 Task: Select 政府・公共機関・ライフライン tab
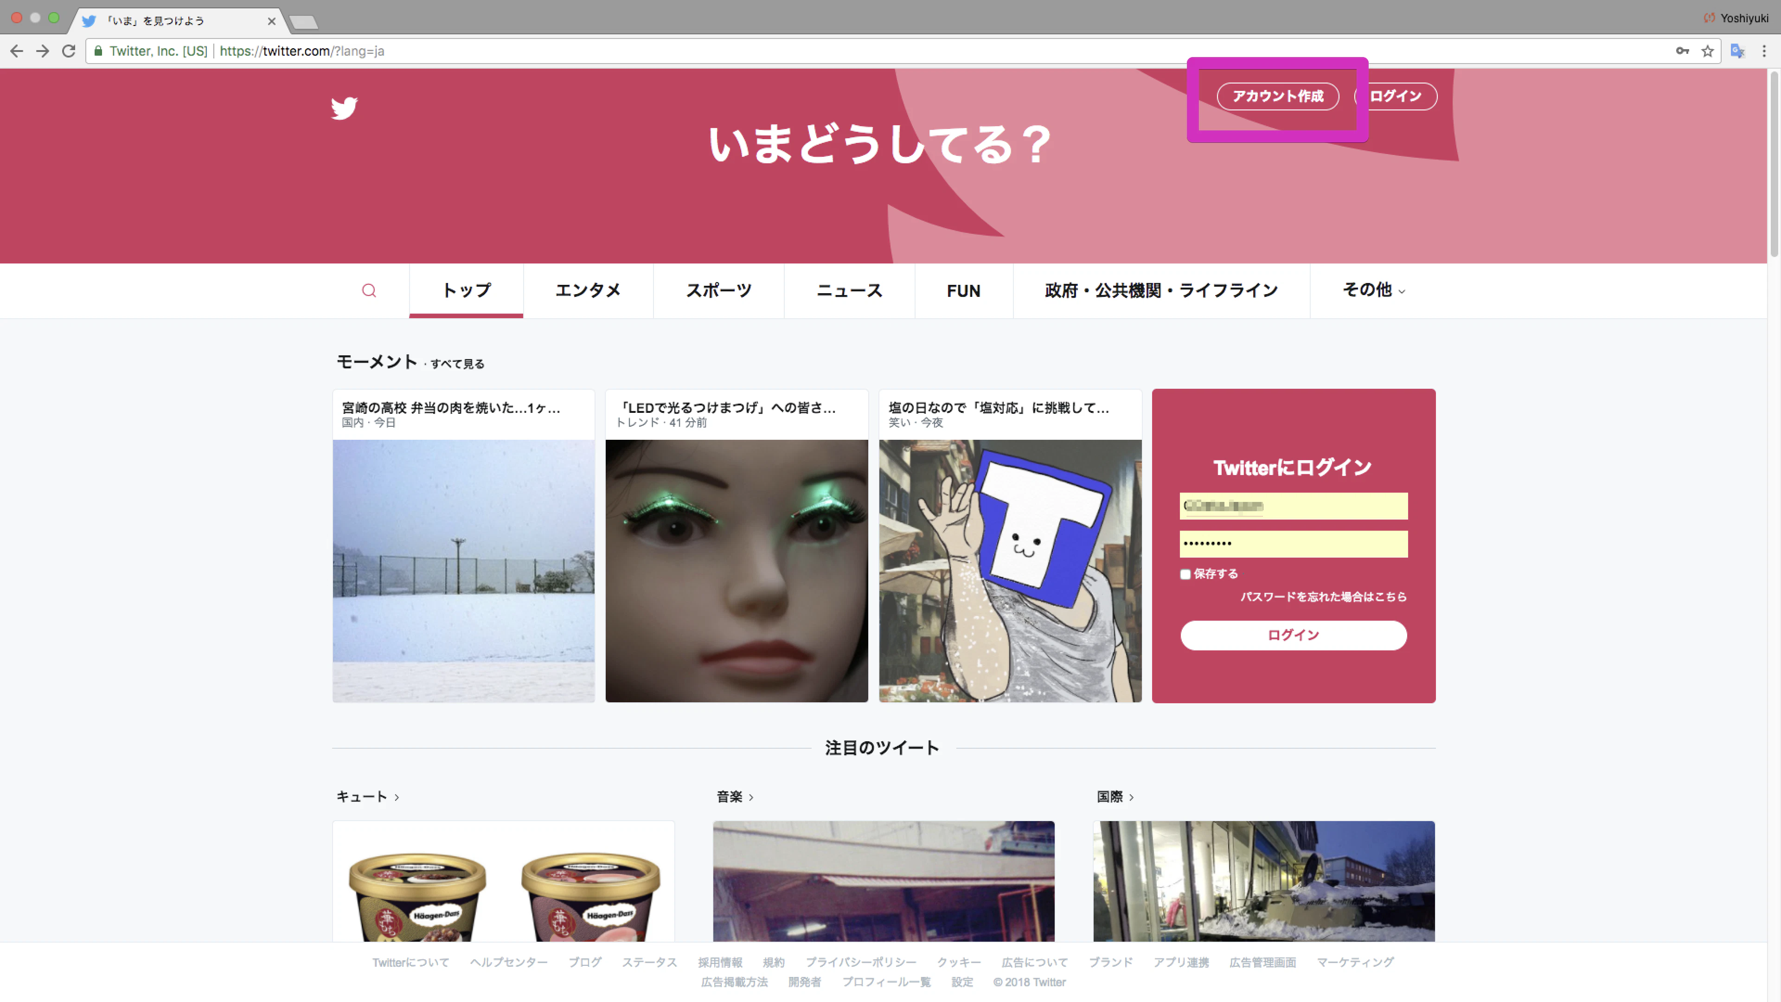click(x=1161, y=290)
